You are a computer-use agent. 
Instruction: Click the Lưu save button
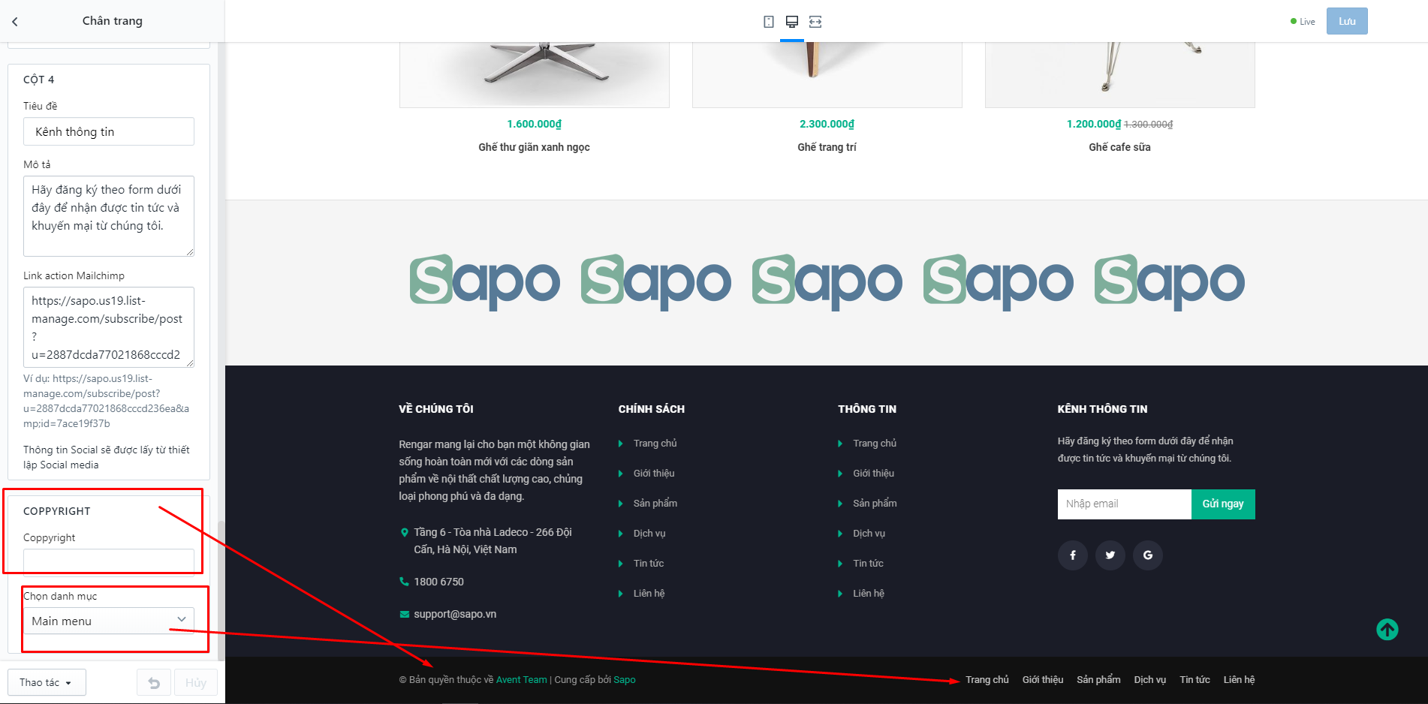point(1347,21)
